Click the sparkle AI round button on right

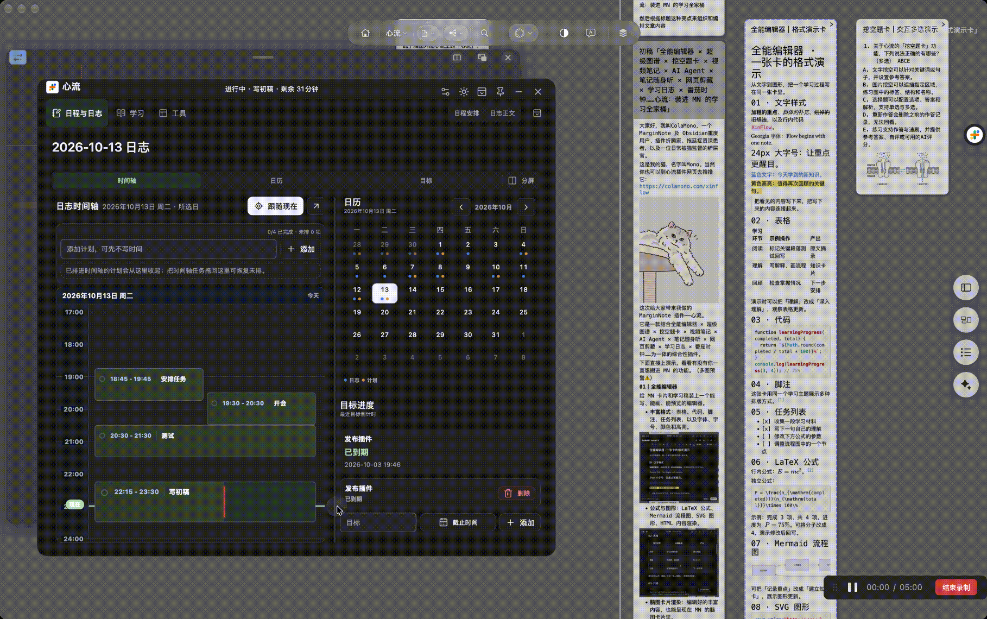point(966,384)
